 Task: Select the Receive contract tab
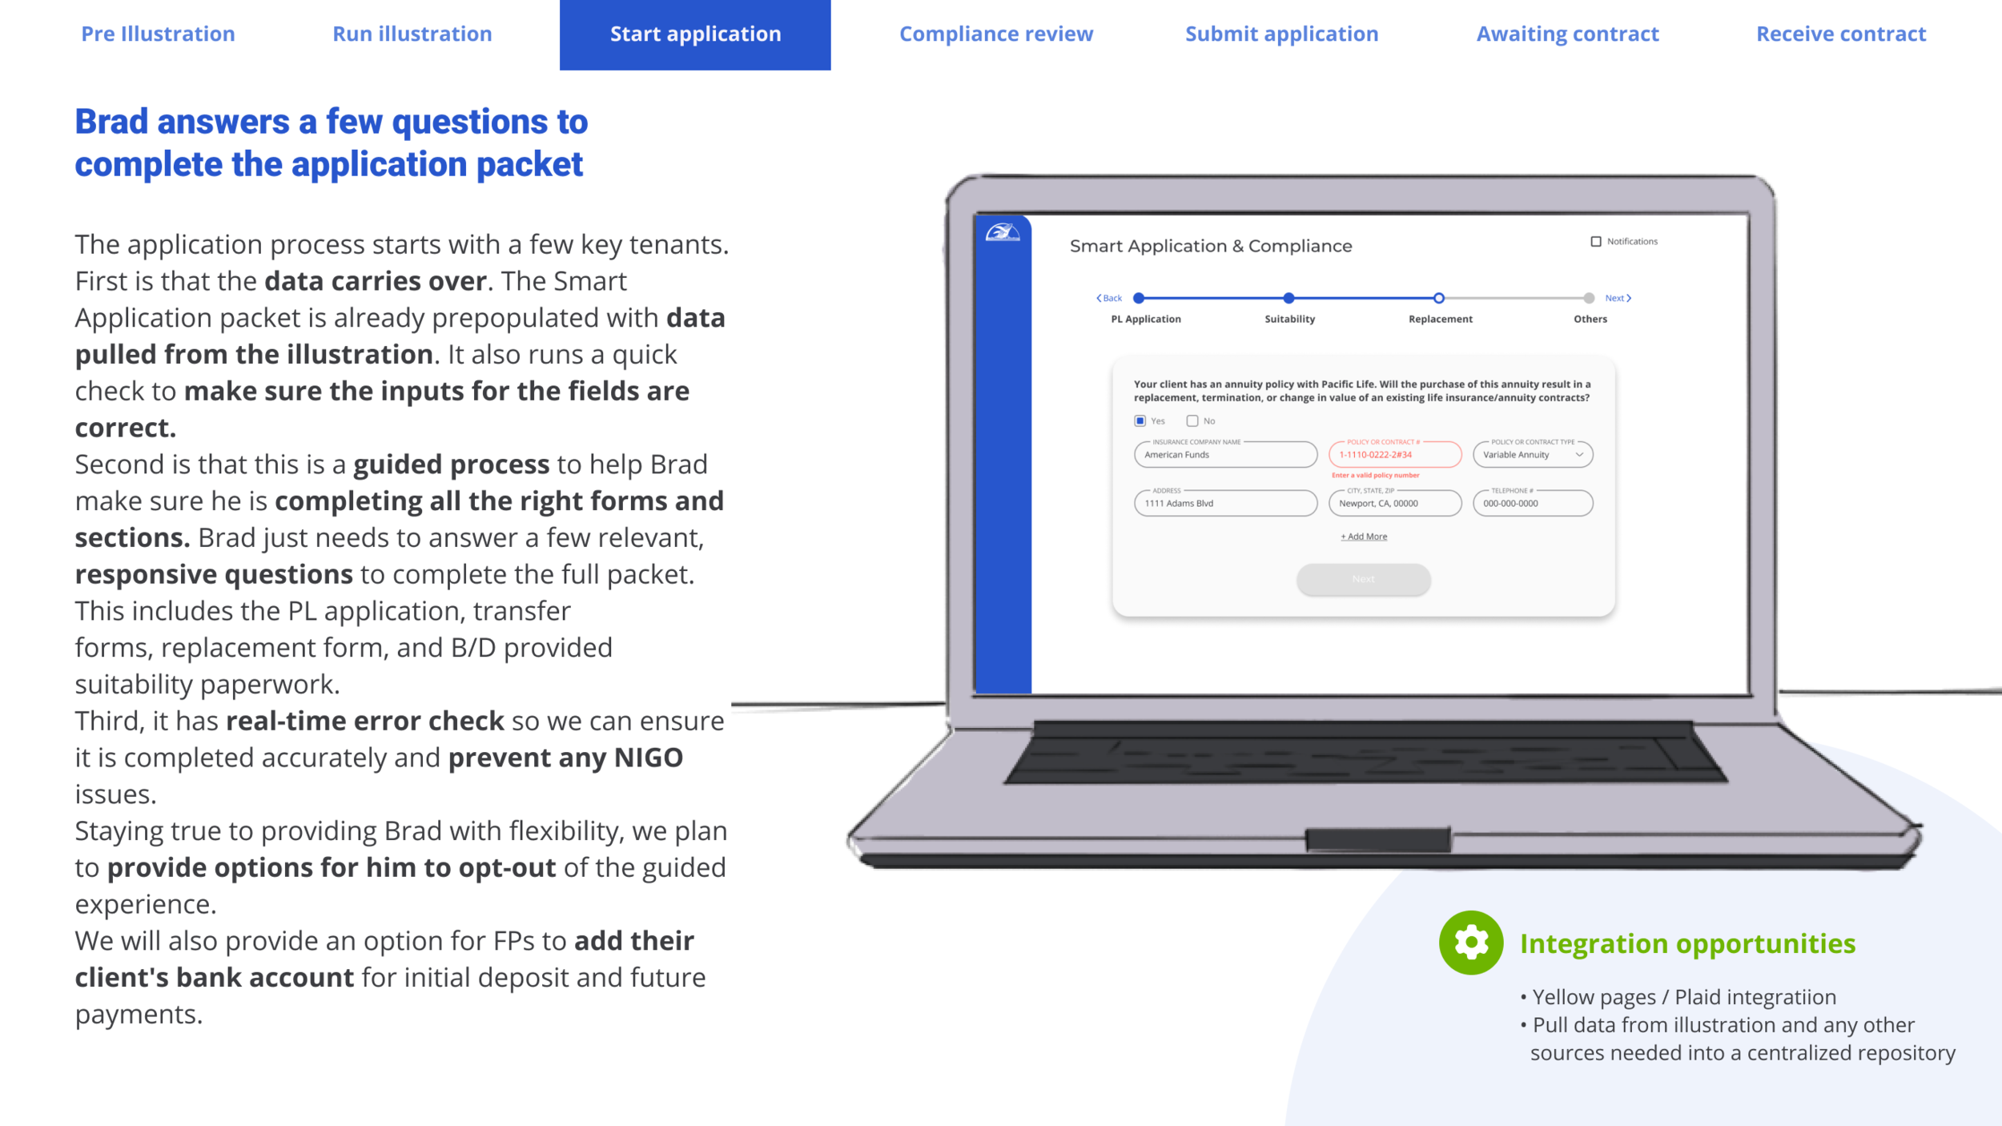tap(1840, 34)
